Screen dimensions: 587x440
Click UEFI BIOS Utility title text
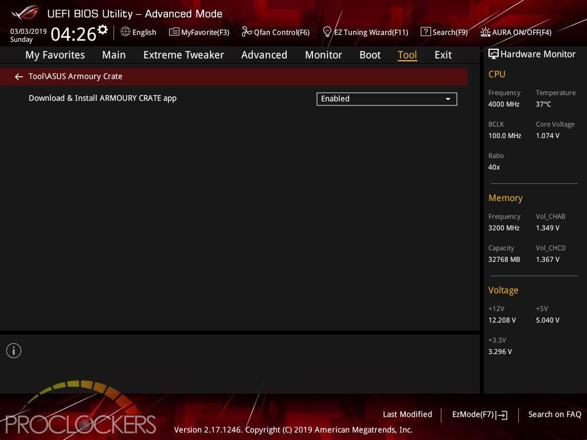[135, 14]
